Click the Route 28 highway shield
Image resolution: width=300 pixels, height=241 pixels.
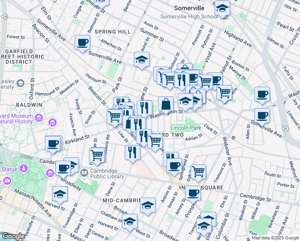(285, 129)
